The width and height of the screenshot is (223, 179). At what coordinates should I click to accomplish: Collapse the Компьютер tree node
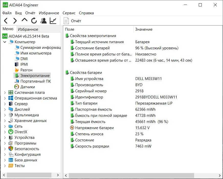pyautogui.click(x=5, y=42)
